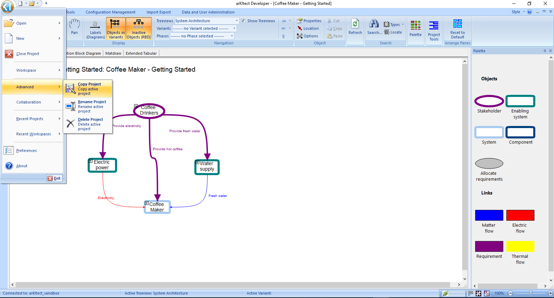Open Search with the binoculars icon

point(374,27)
